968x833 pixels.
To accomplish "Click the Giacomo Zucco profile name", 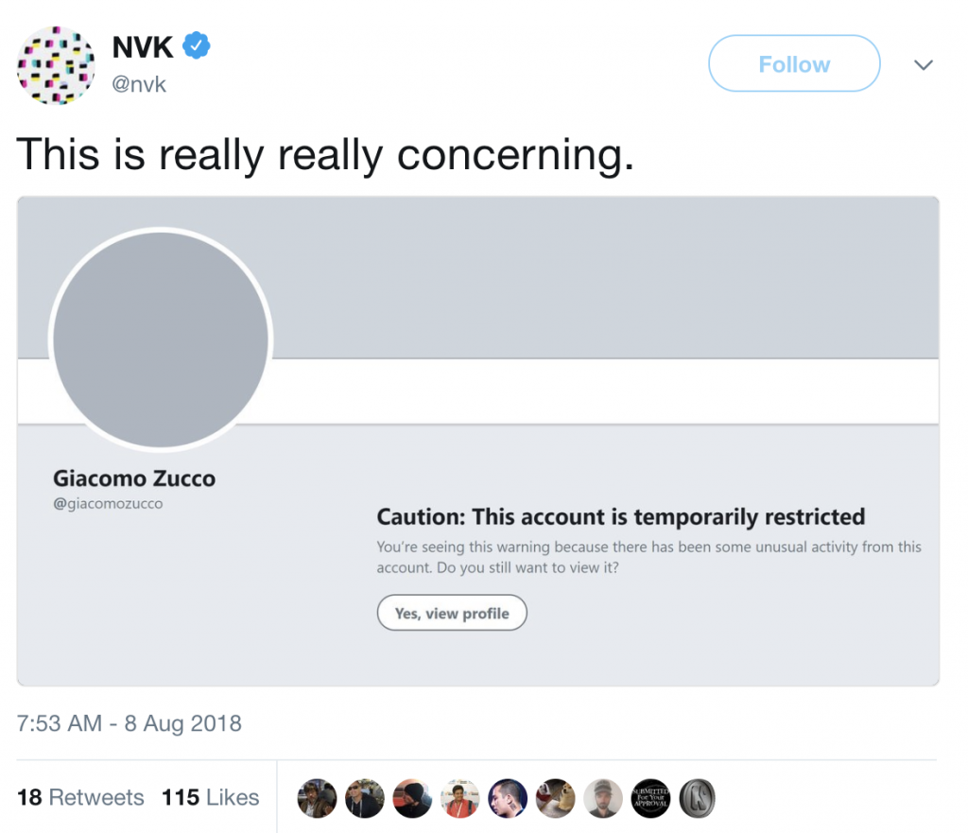I will click(134, 478).
